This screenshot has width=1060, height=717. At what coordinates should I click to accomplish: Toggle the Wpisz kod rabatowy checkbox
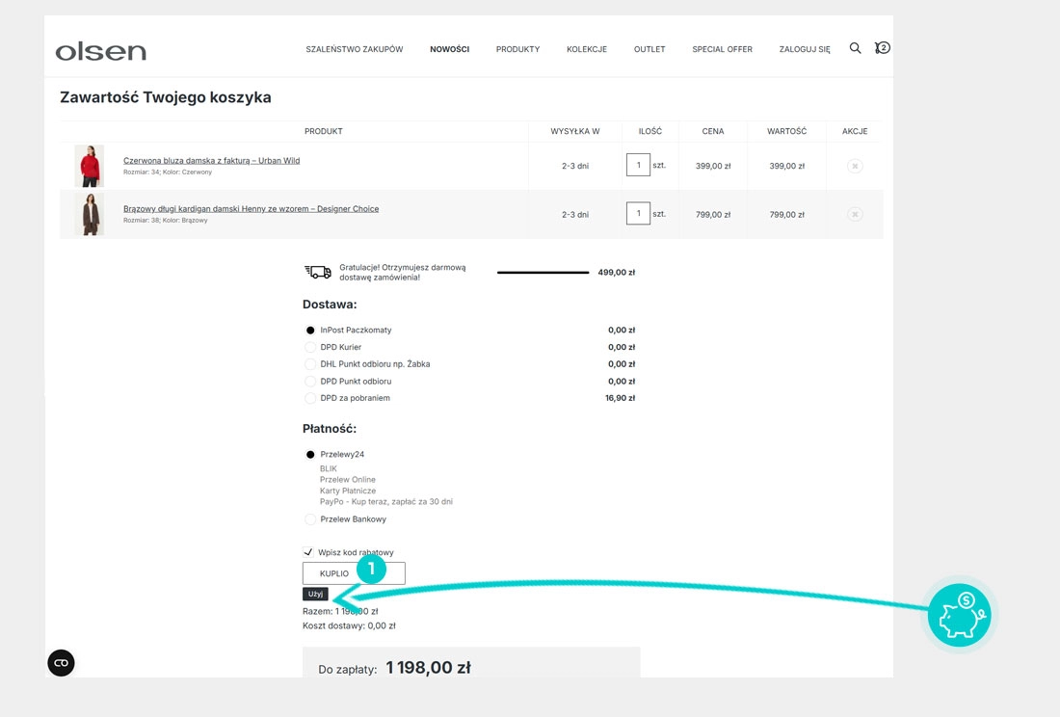tap(309, 552)
